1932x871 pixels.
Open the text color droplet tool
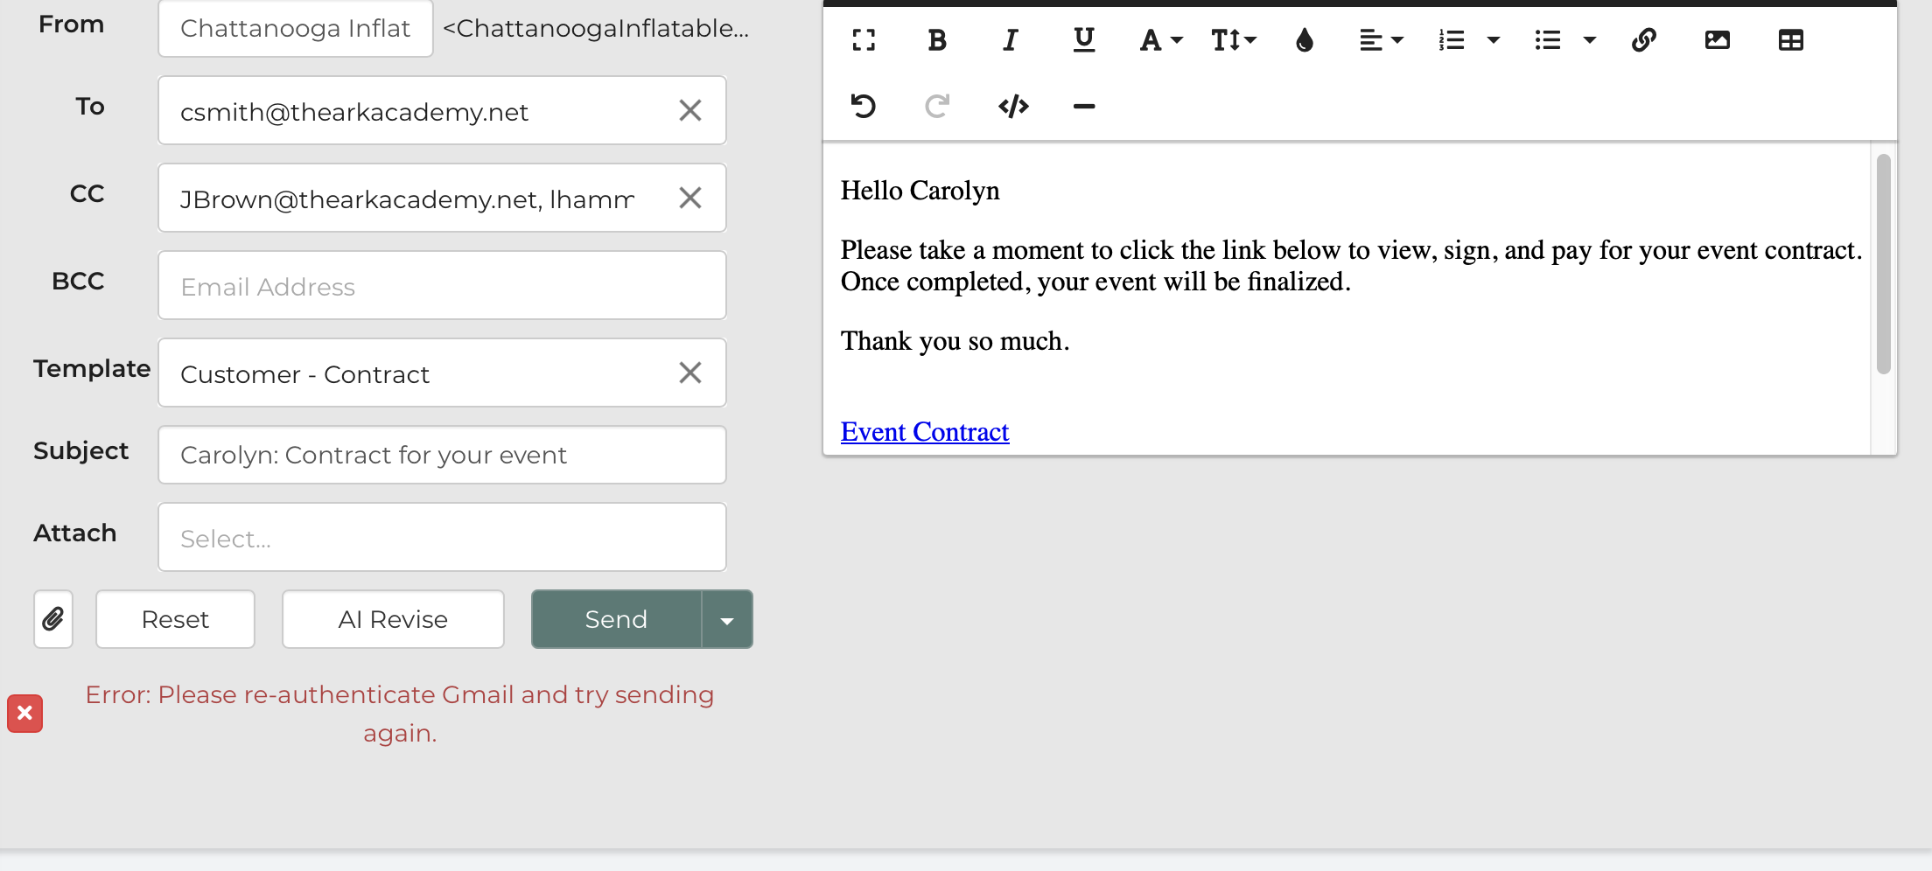coord(1305,40)
